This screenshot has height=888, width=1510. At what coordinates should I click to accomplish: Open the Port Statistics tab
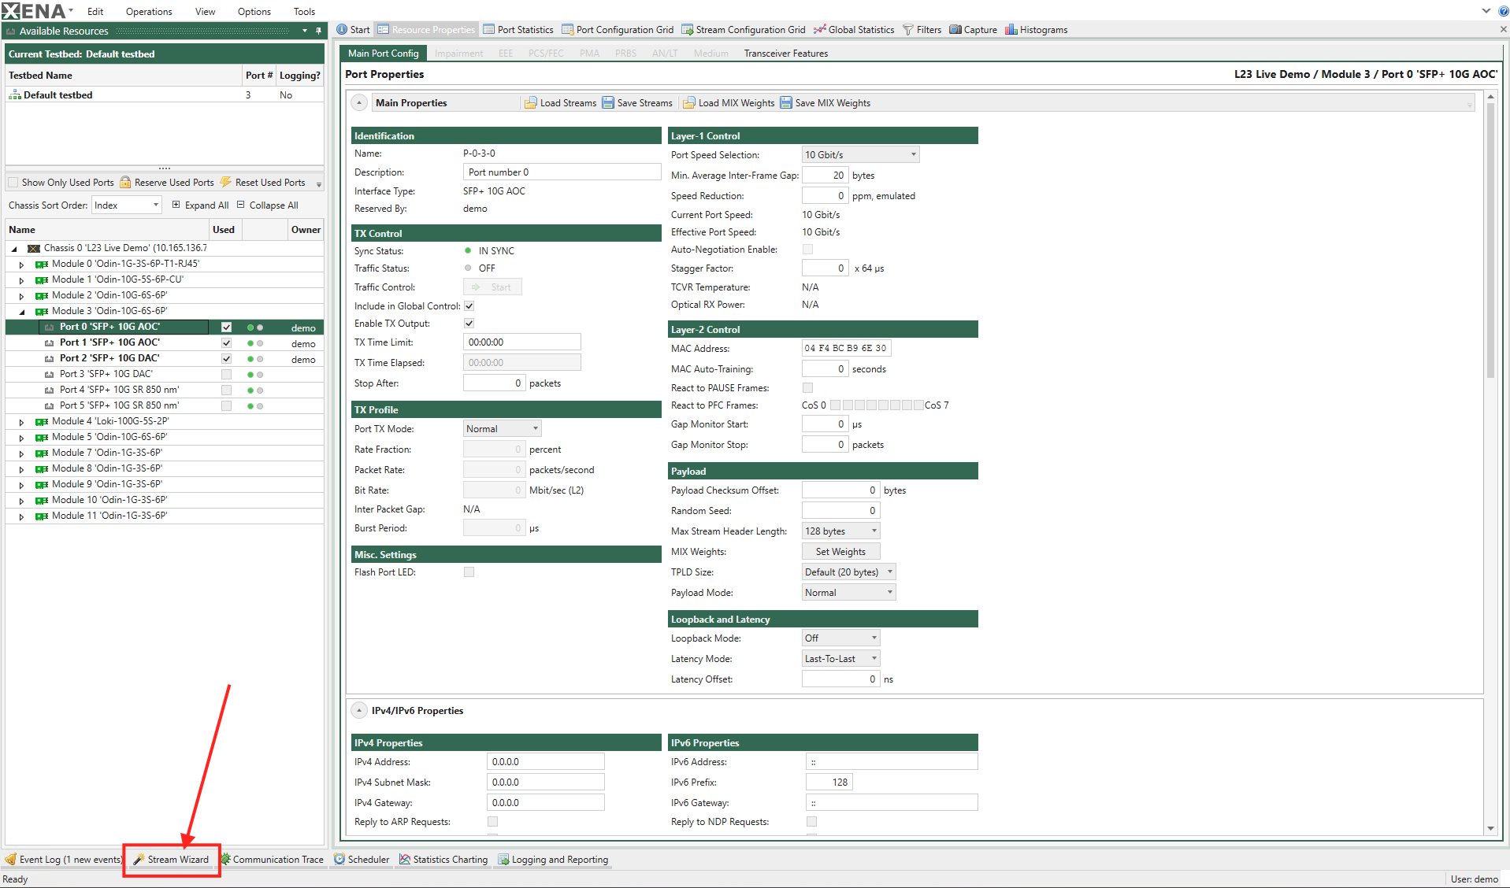point(518,30)
